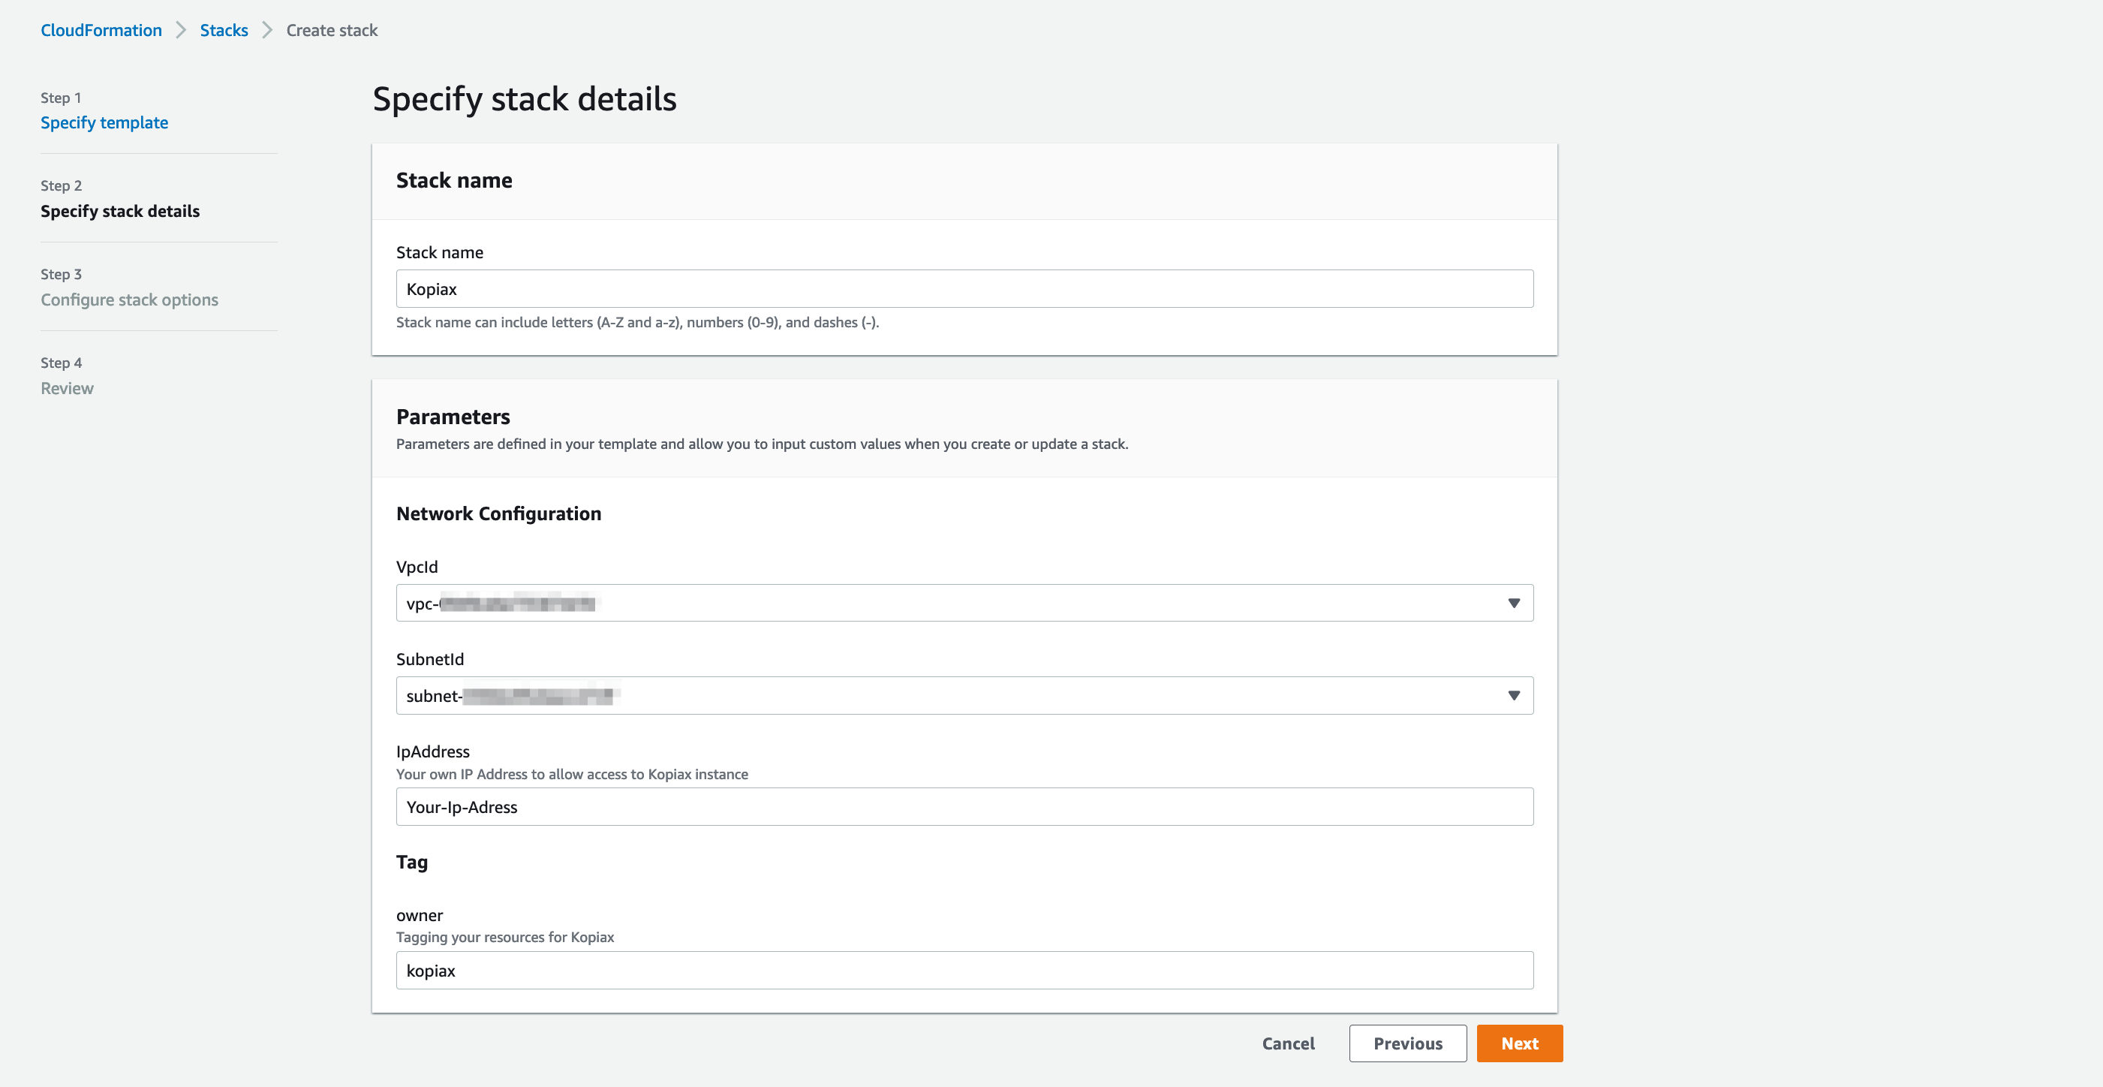Click the SubnetId field label

pos(430,659)
